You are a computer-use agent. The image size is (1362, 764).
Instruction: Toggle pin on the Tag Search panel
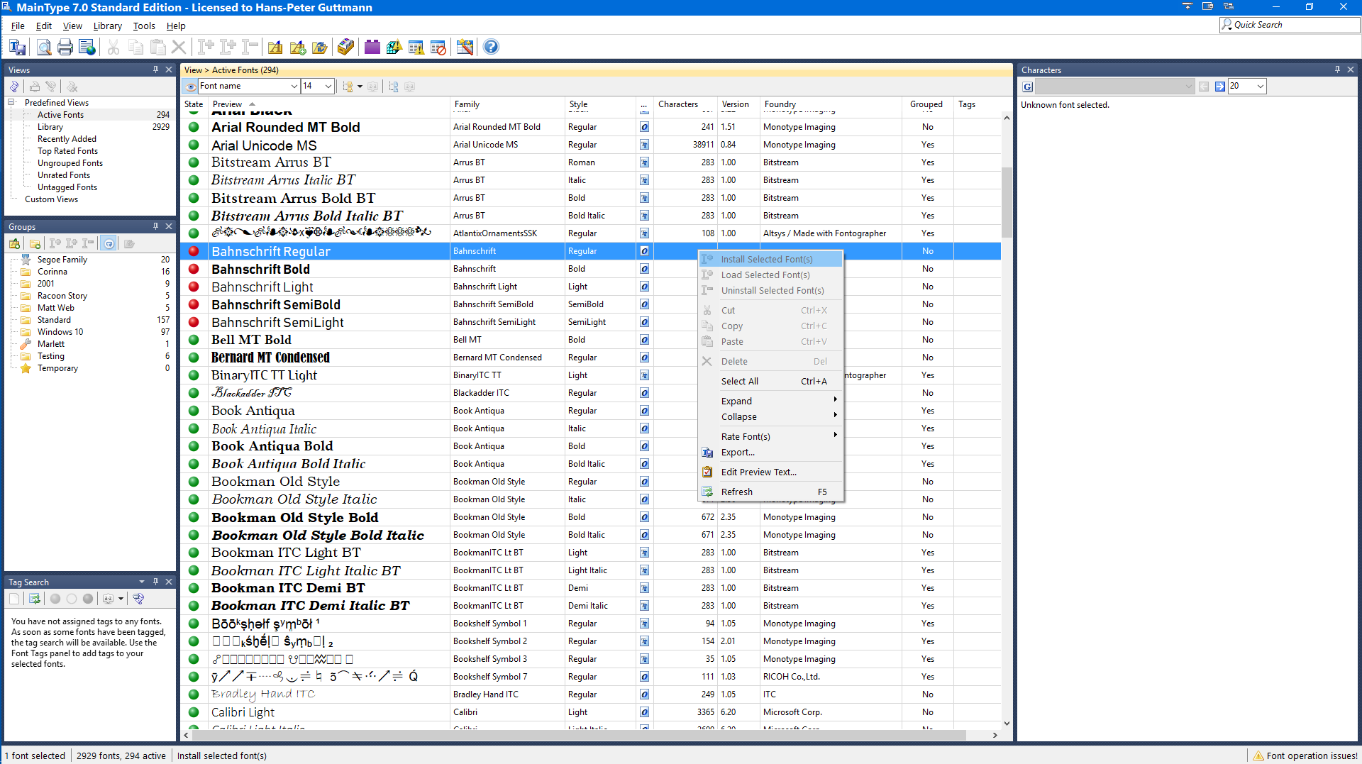point(155,582)
